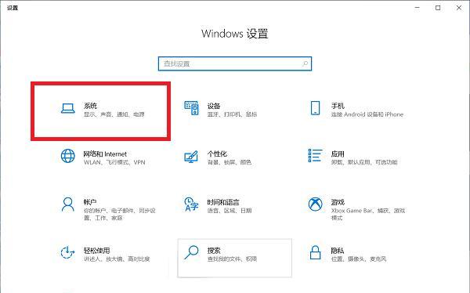
Task: Maximize the 设置 window
Action: coord(438,8)
